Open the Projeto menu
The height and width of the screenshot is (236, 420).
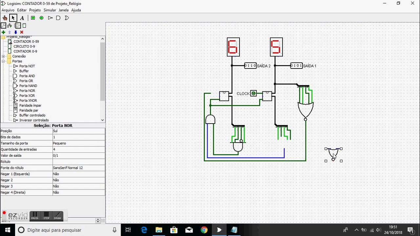(x=35, y=10)
